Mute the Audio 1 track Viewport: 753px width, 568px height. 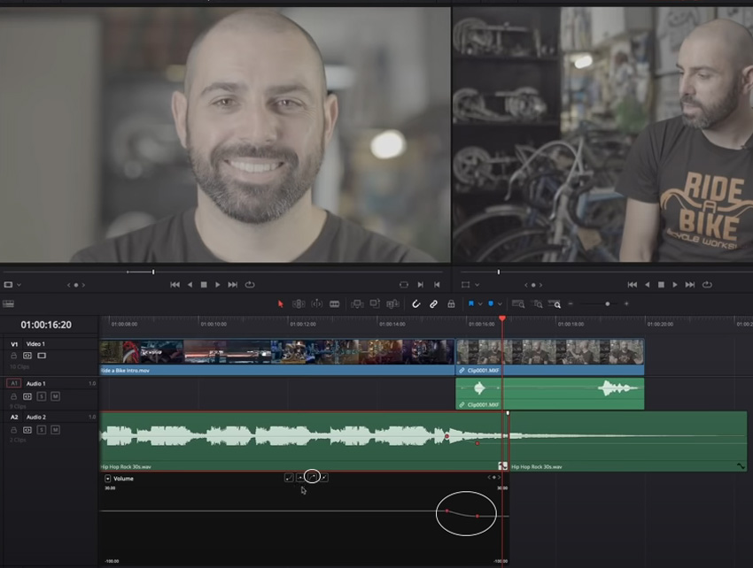(x=55, y=395)
